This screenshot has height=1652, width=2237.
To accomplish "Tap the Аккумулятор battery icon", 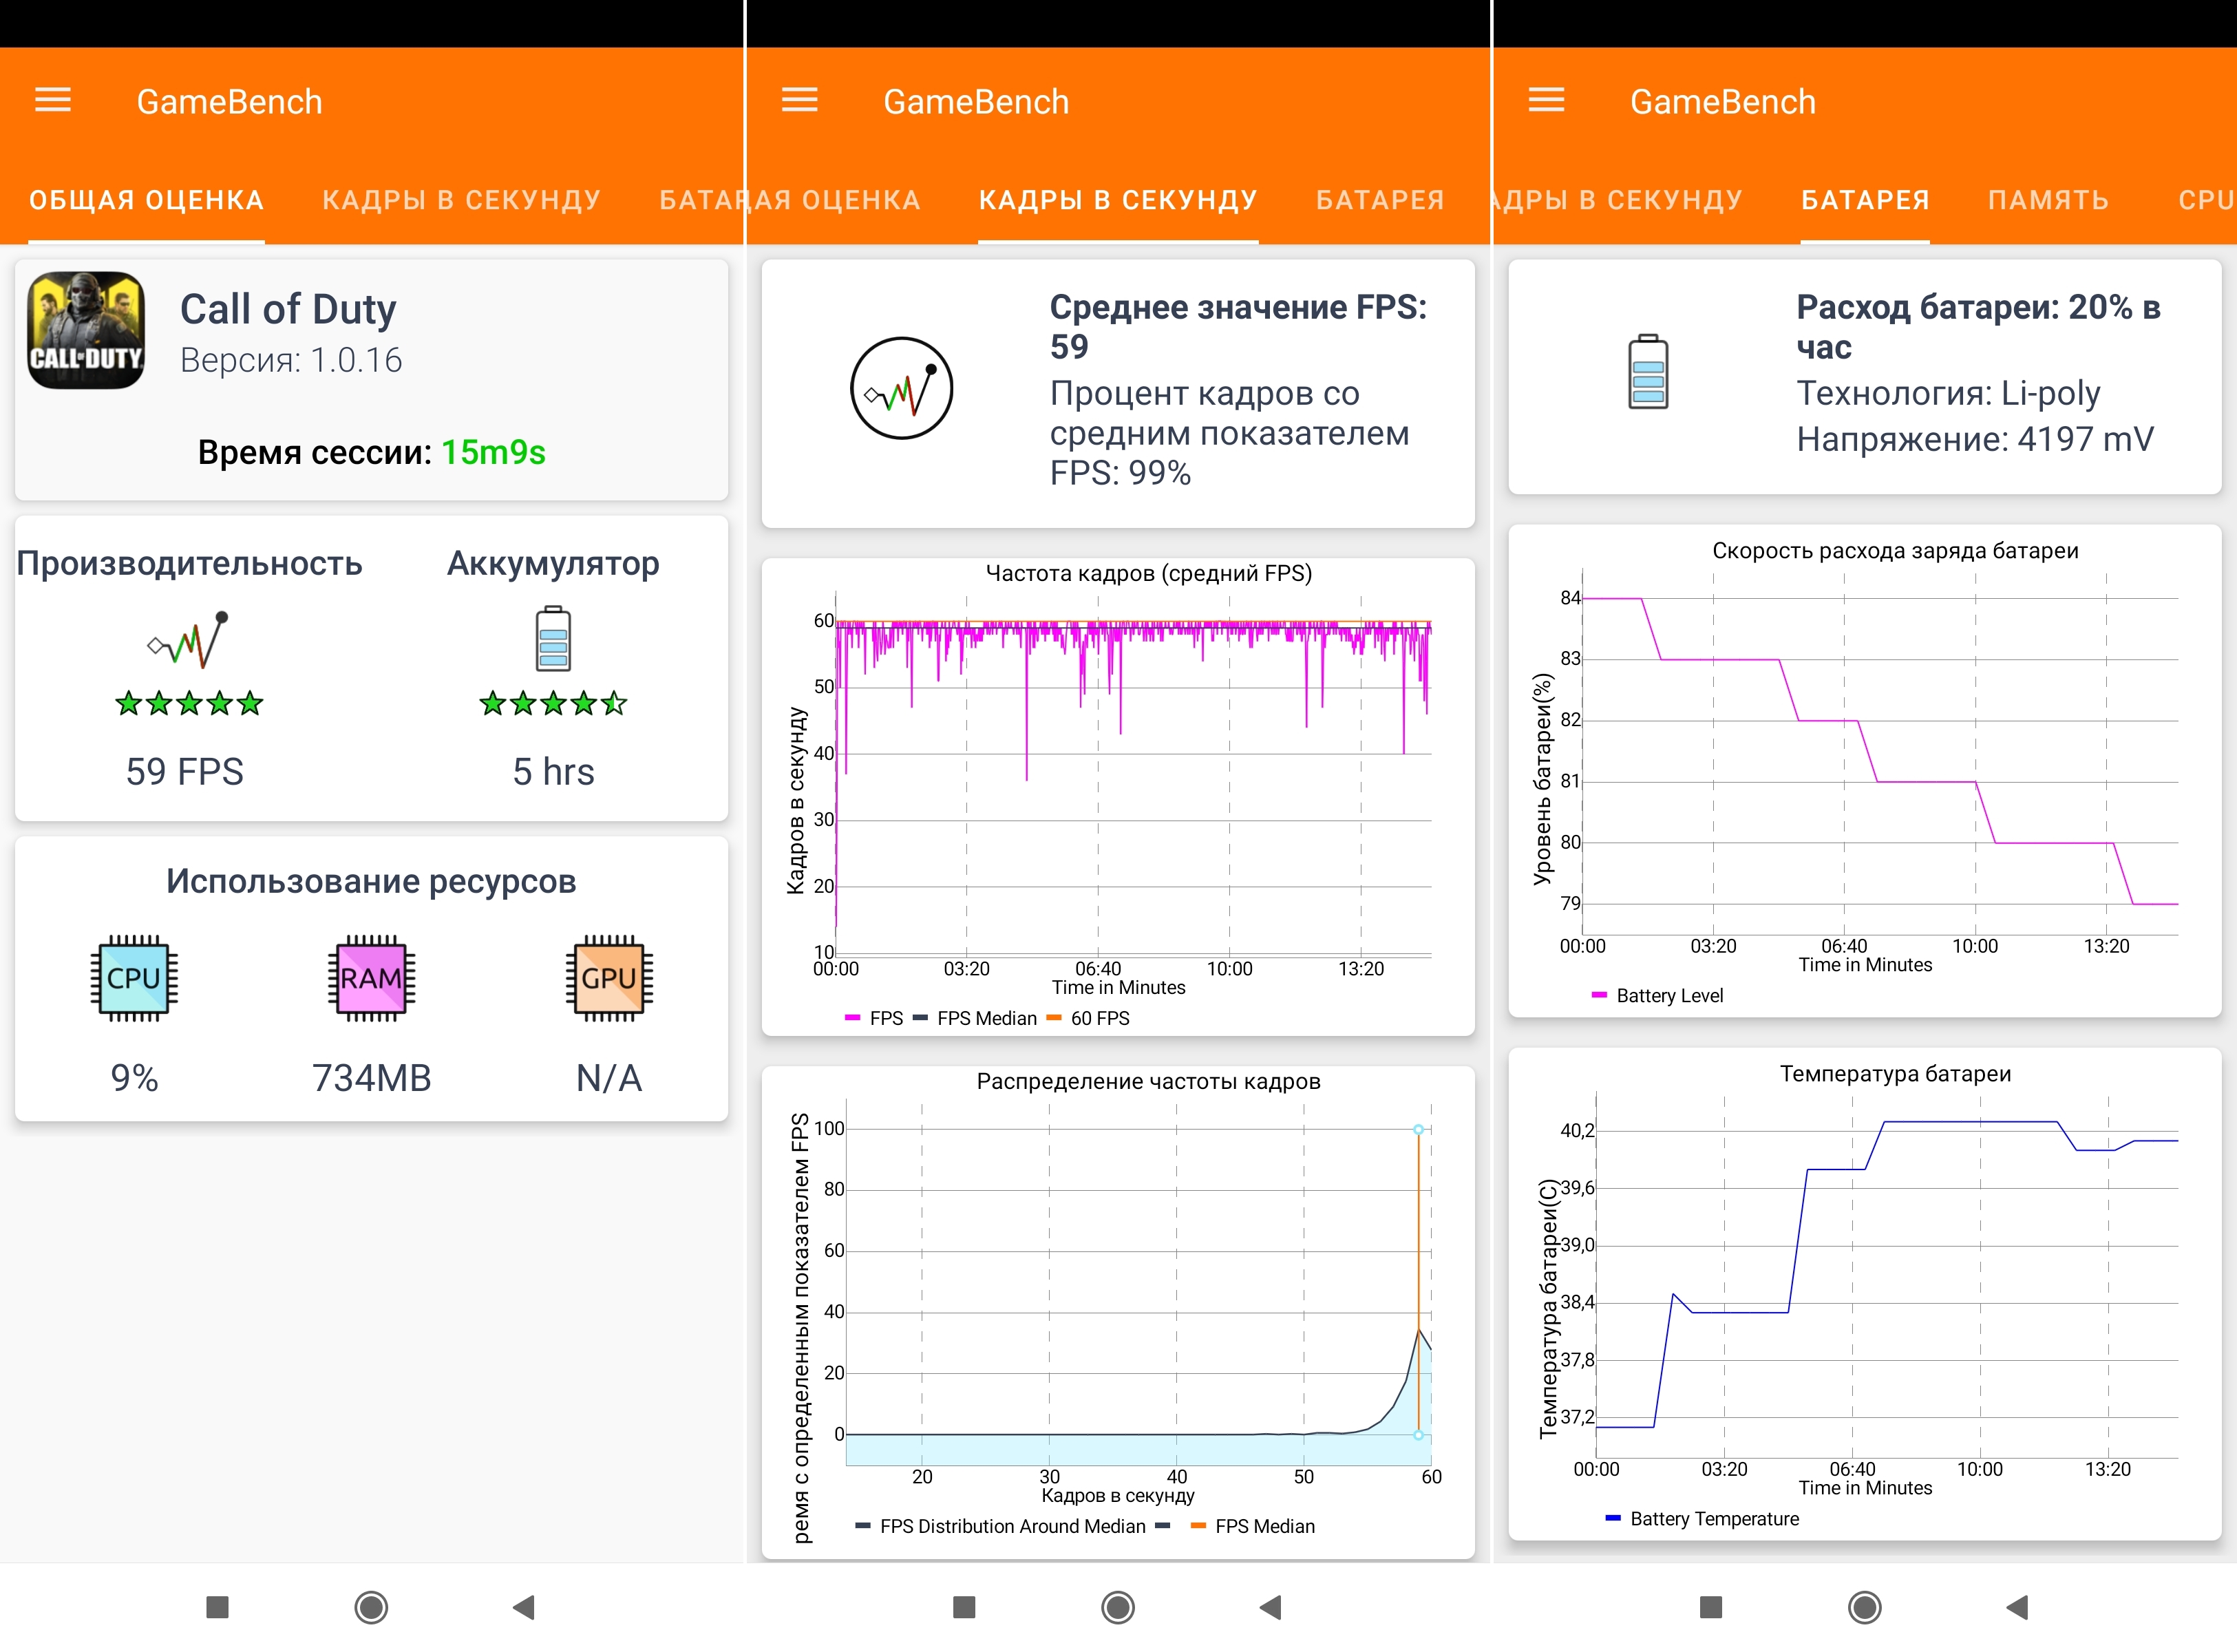I will pyautogui.click(x=553, y=638).
